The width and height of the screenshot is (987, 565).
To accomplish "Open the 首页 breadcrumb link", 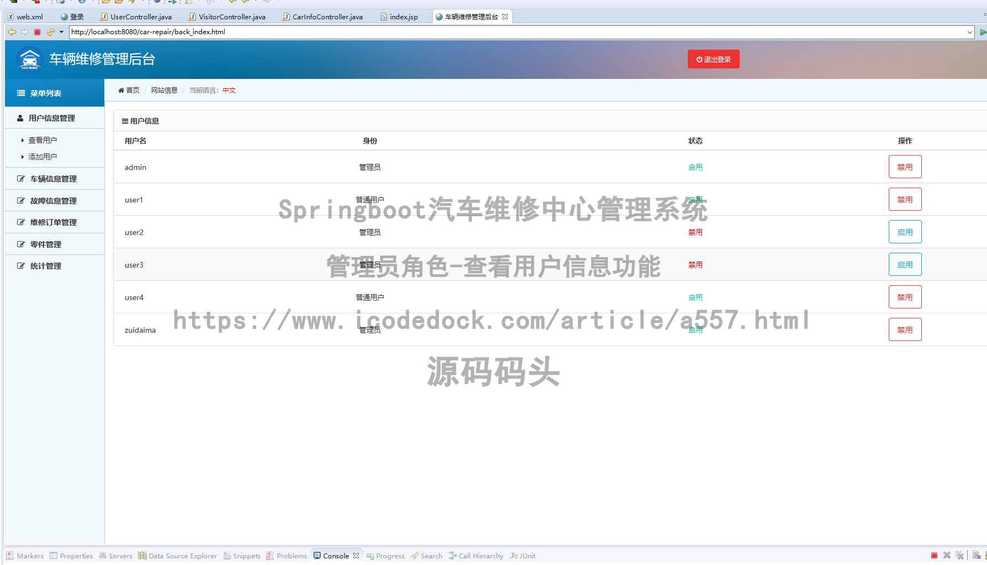I will pyautogui.click(x=132, y=90).
